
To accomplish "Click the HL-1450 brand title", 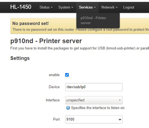I will click(x=21, y=7).
